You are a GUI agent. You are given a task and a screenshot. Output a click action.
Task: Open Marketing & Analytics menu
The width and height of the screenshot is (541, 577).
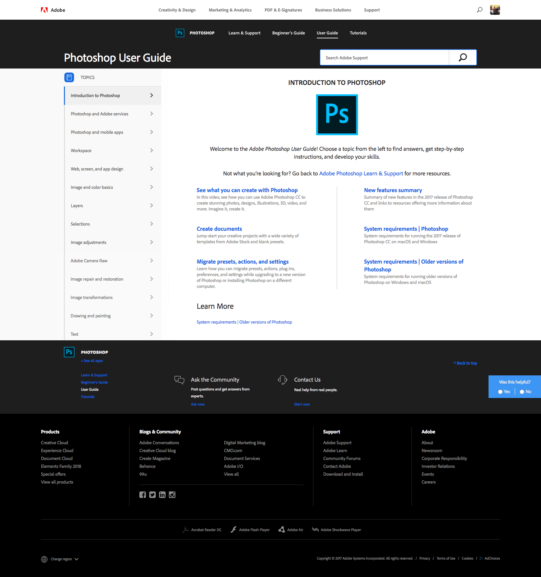coord(230,10)
